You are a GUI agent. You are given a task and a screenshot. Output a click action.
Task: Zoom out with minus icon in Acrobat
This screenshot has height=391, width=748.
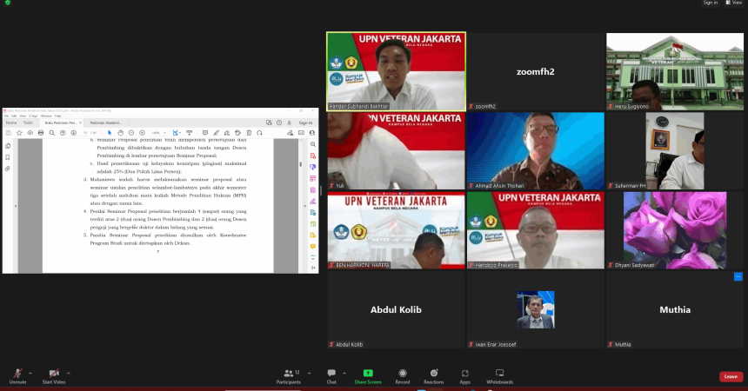coord(131,133)
